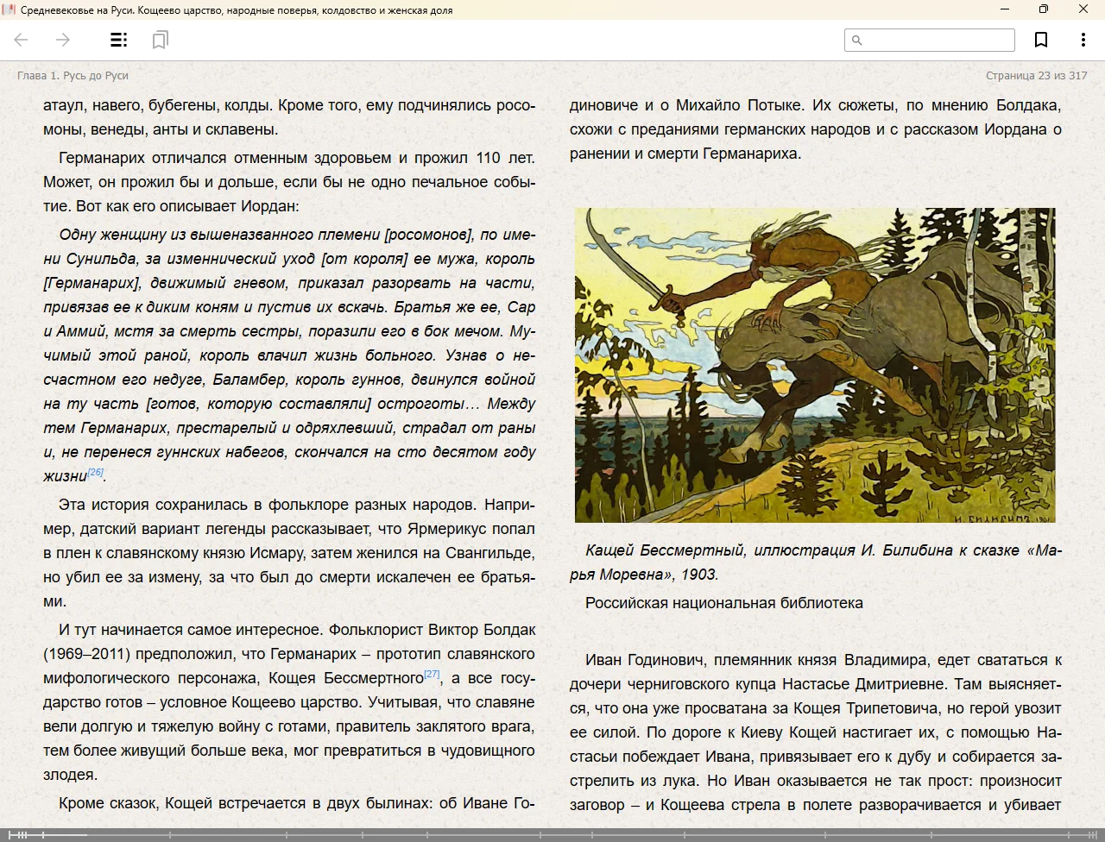Click the Кащей Бессмертный Bilibin illustration
Image resolution: width=1105 pixels, height=842 pixels.
815,365
